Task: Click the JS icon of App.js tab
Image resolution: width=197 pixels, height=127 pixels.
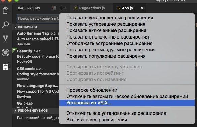Action: point(118,8)
